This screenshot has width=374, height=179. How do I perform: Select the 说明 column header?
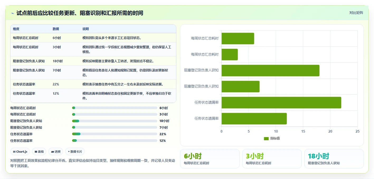(86, 29)
